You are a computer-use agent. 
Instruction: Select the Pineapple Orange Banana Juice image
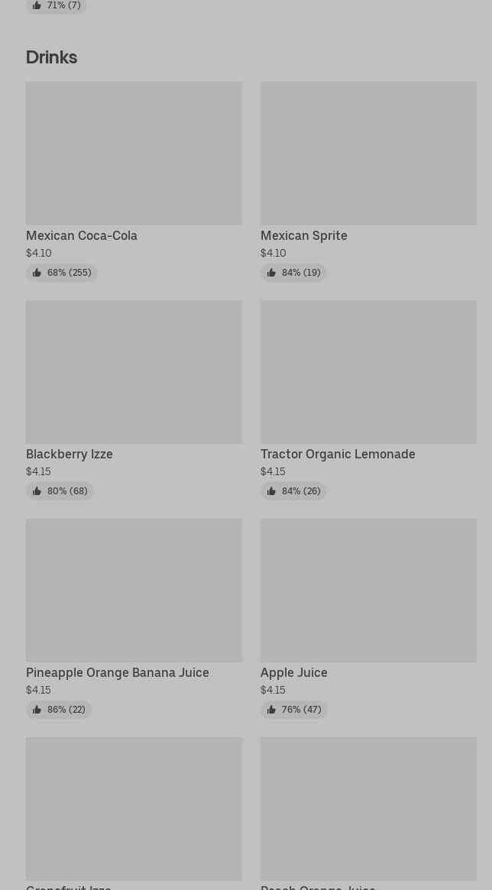[134, 590]
